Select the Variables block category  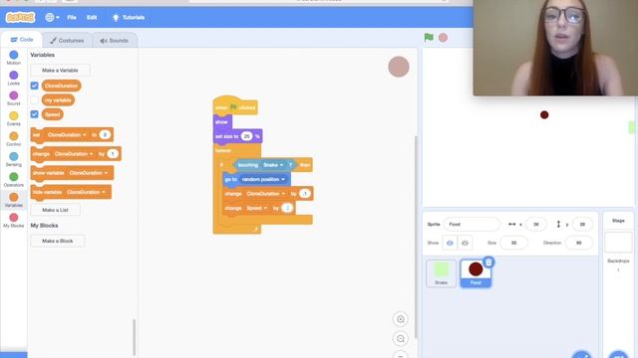click(x=13, y=199)
